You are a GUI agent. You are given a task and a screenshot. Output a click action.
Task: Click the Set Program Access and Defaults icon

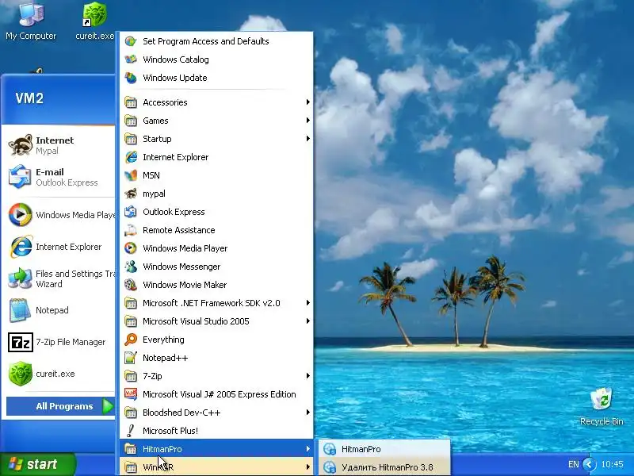point(131,41)
